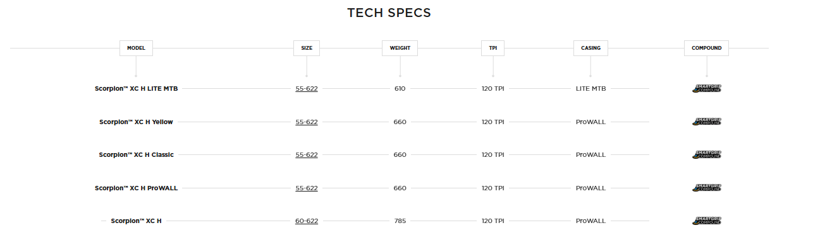820x247 pixels.
Task: Click the CASING column header
Action: tap(591, 48)
